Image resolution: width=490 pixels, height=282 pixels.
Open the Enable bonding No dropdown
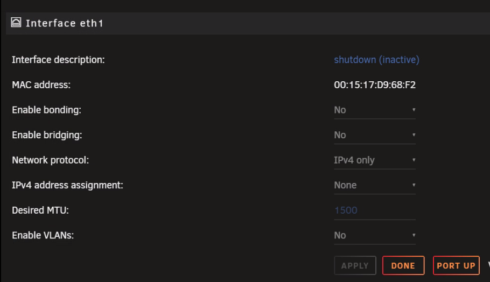click(x=375, y=110)
